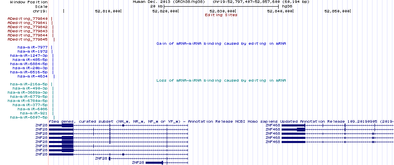Click the hsa-miR-4634 label
The image size is (394, 165).
[x=33, y=76]
